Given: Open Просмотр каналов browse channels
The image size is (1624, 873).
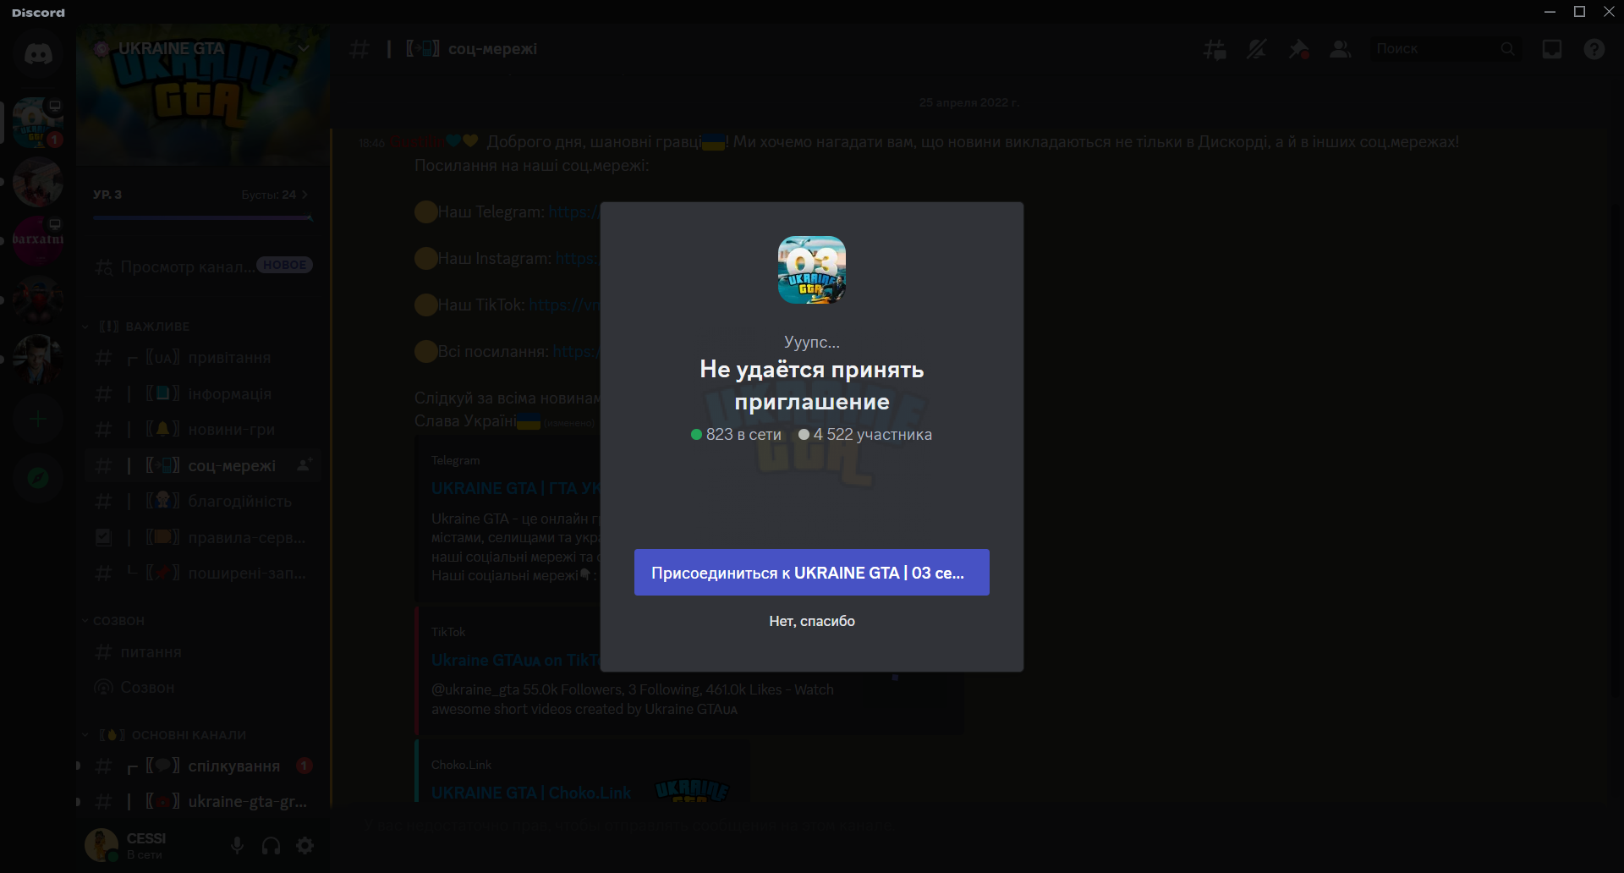Looking at the screenshot, I should tap(203, 266).
